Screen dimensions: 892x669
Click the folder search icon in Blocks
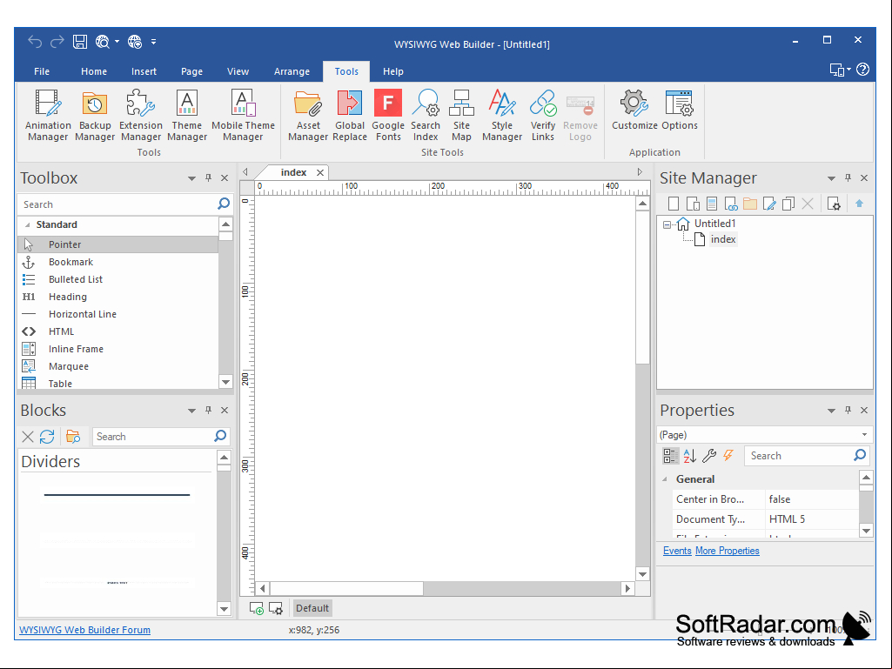(73, 437)
